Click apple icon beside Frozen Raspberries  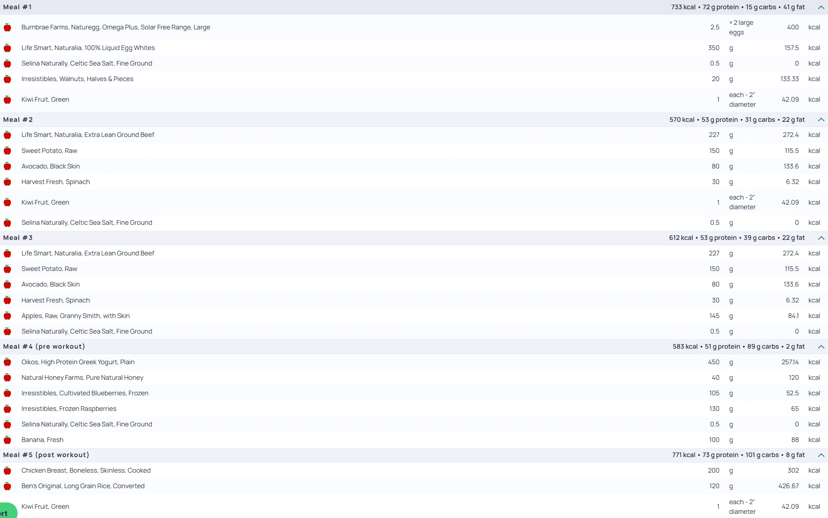pyautogui.click(x=8, y=409)
